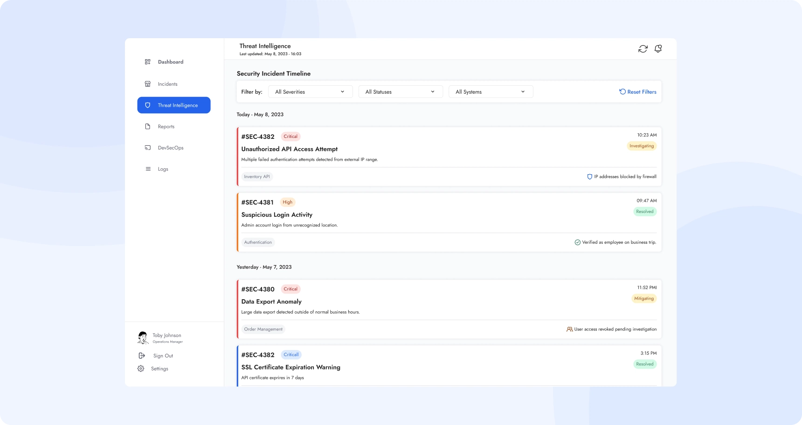
Task: Click the DevSecOps cast icon
Action: coord(148,148)
